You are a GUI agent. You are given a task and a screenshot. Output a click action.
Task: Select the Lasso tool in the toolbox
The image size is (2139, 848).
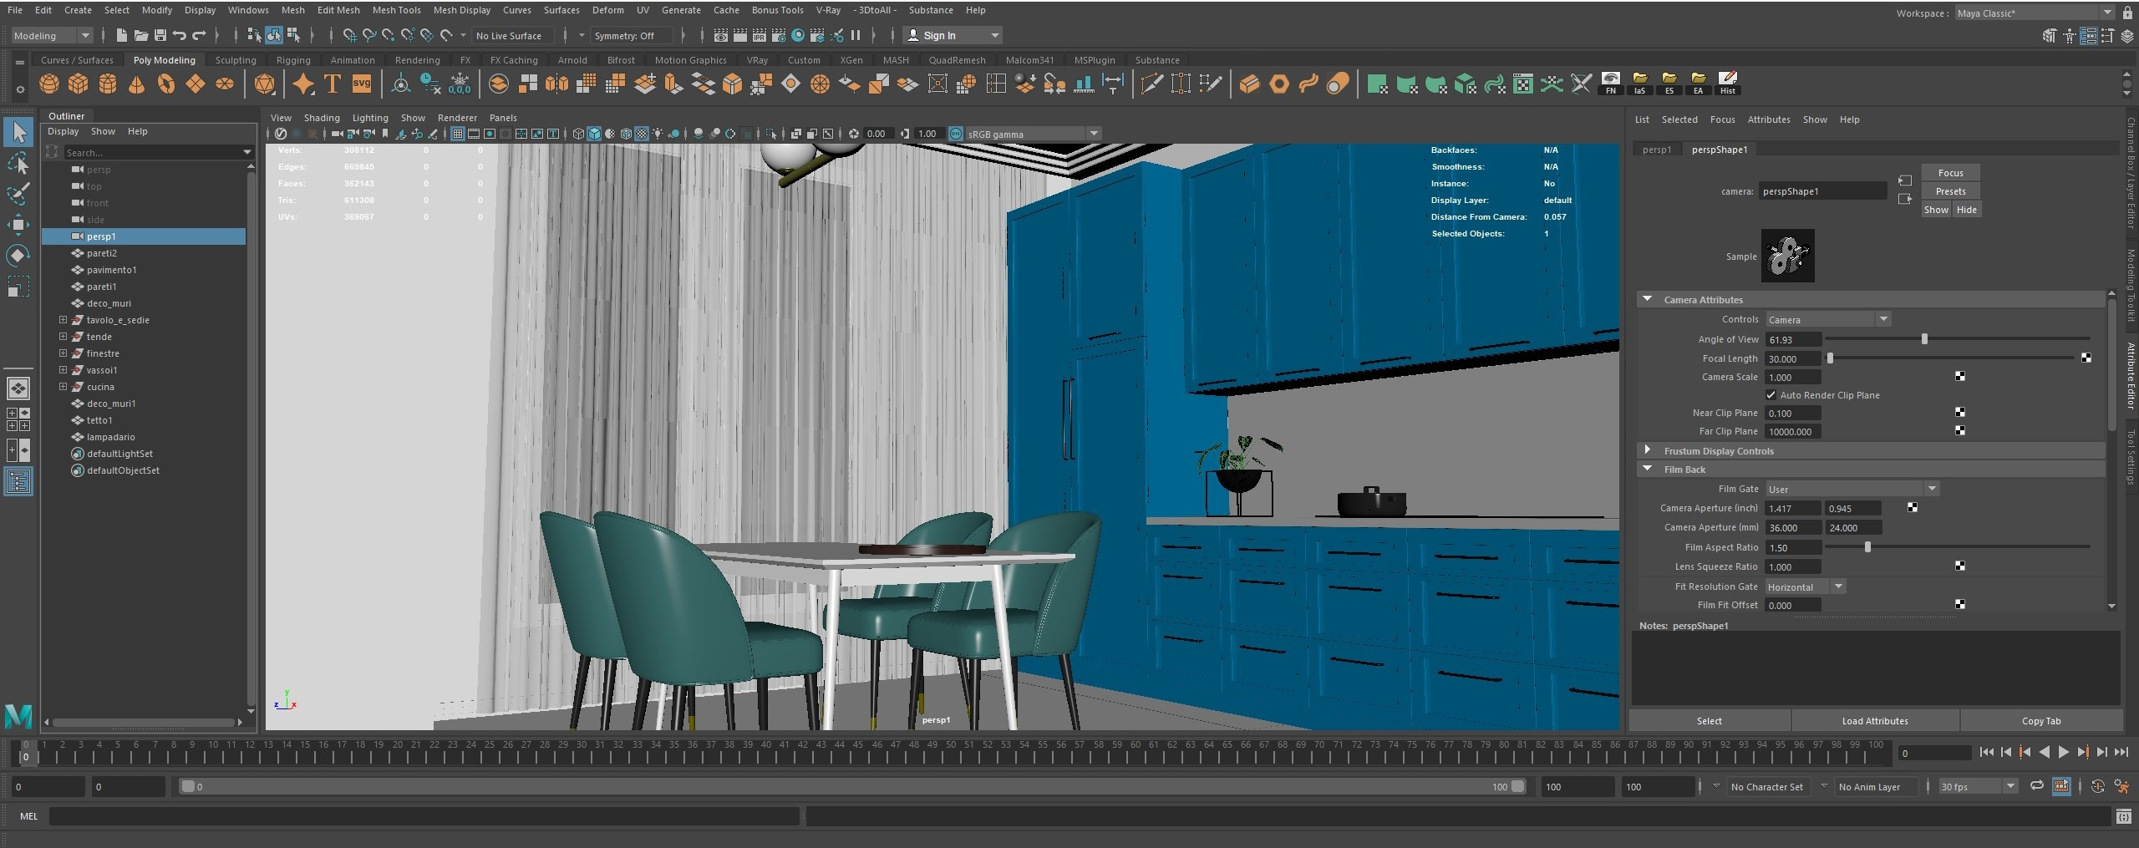point(18,163)
